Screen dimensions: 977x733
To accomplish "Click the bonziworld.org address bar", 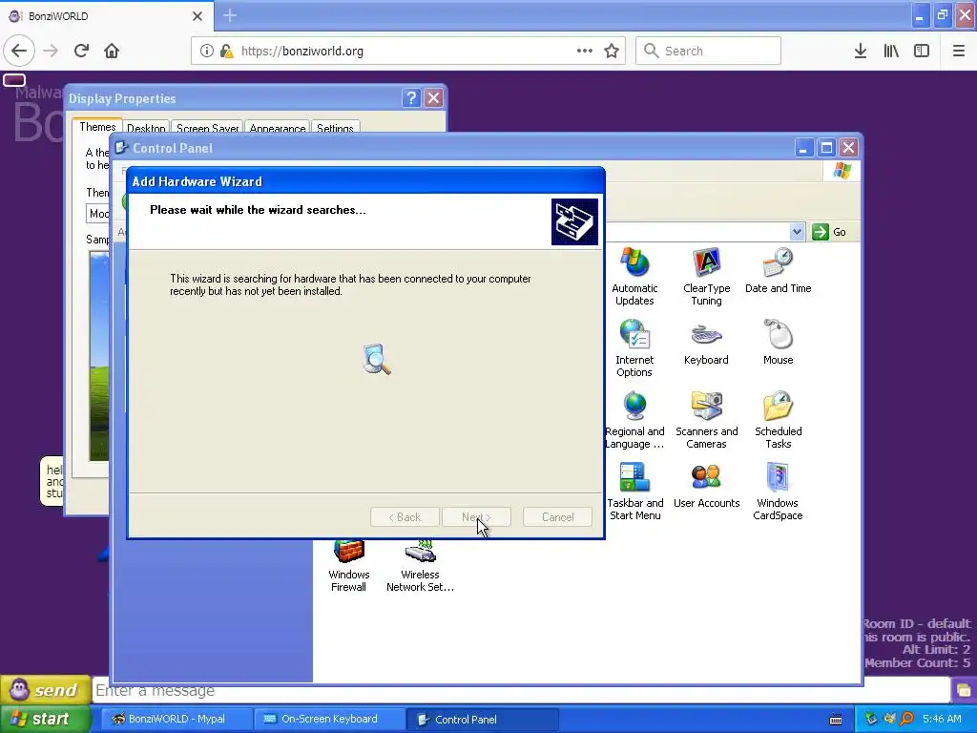I will [x=408, y=51].
